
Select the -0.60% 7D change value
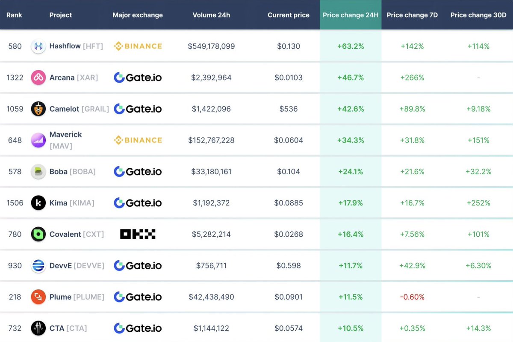[412, 297]
